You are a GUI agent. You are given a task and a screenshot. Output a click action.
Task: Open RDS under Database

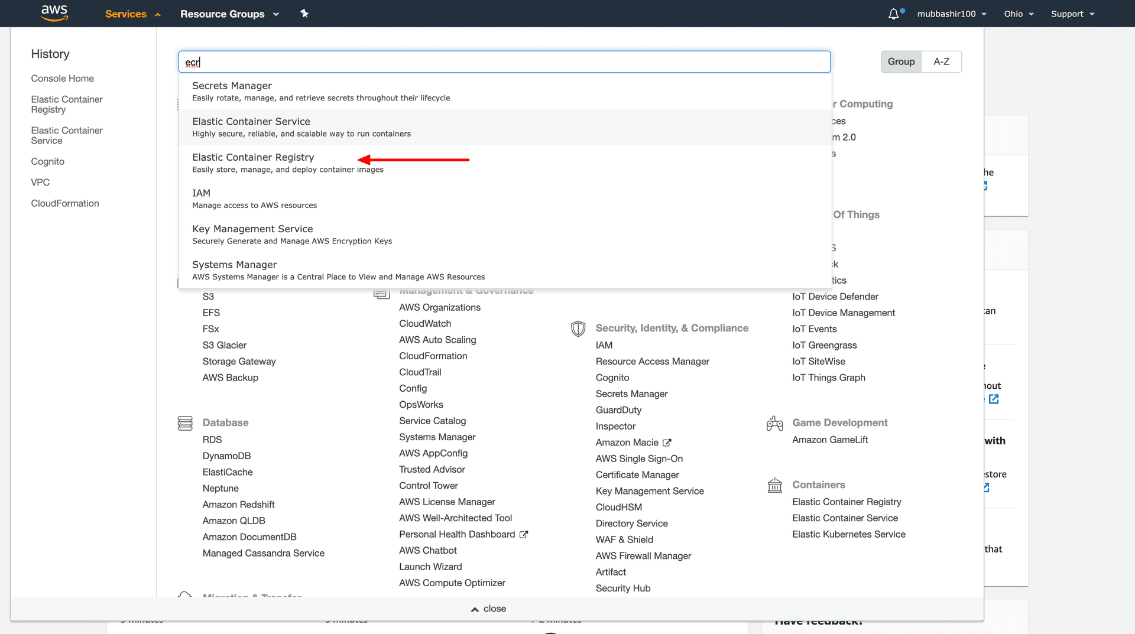[x=212, y=440]
